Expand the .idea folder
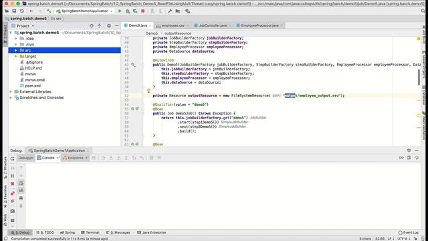 pyautogui.click(x=16, y=39)
